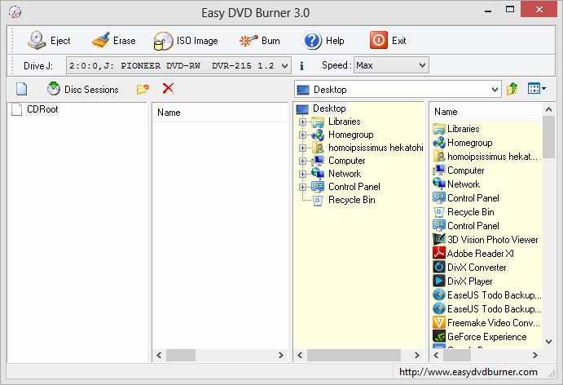Start burning with the Burn button
Viewport: 563px width, 385px height.
pos(260,41)
